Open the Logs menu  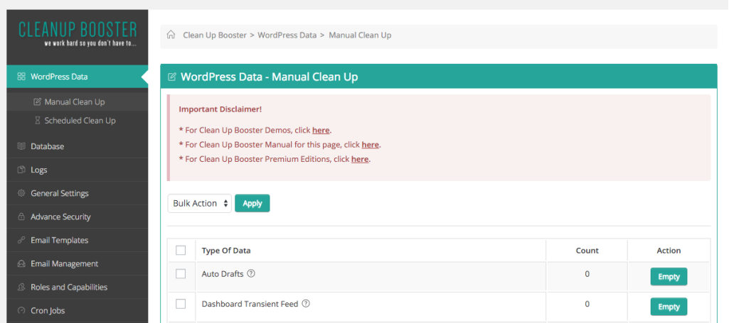point(78,170)
